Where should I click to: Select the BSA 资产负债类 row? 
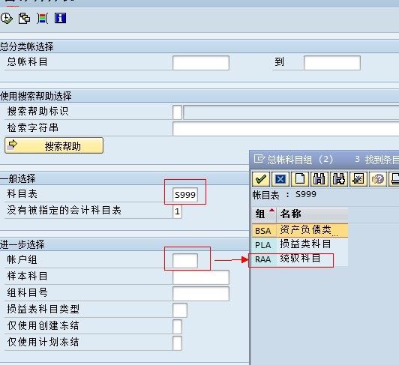300,230
